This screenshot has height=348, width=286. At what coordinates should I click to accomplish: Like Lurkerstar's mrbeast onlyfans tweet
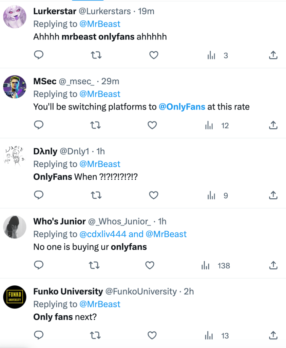point(154,55)
